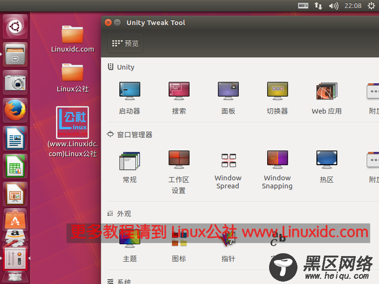Open the Linux公社 image file on the desktop
The width and height of the screenshot is (379, 284).
pyautogui.click(x=72, y=132)
